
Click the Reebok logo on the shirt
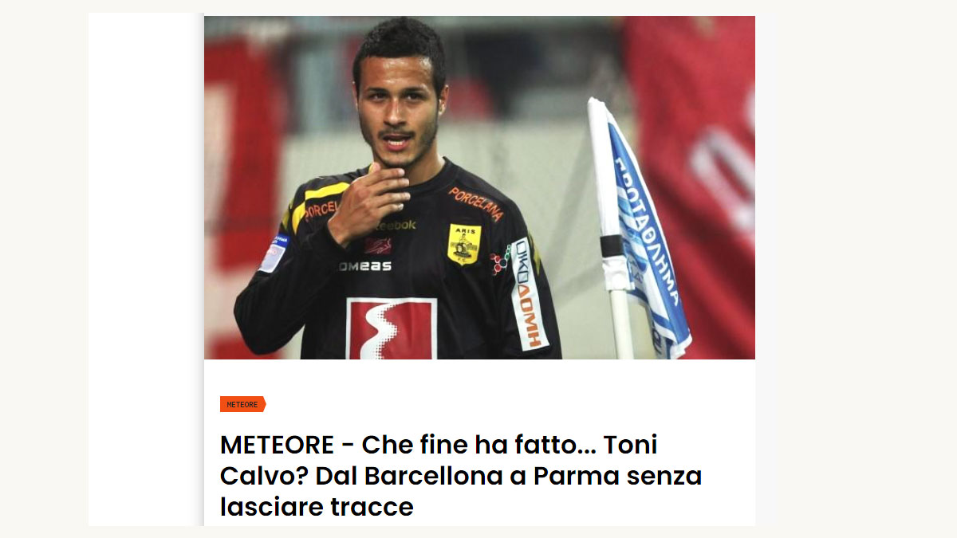[391, 226]
